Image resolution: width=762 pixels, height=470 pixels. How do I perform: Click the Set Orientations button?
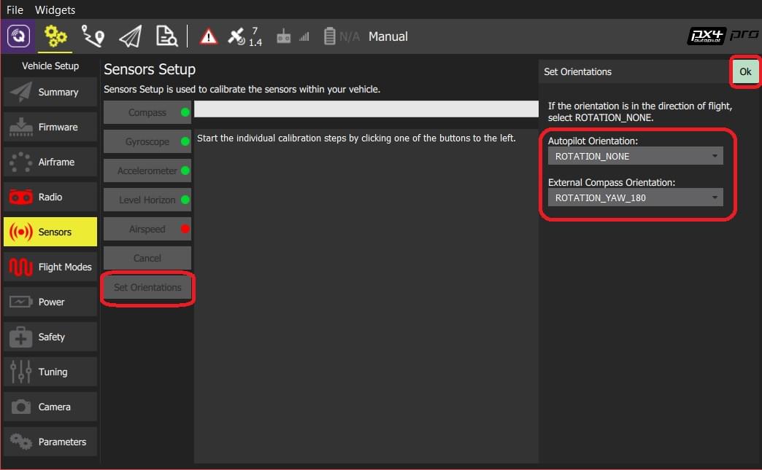(x=147, y=287)
